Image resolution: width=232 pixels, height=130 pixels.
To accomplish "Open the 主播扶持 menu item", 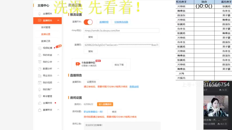I will [x=48, y=103].
